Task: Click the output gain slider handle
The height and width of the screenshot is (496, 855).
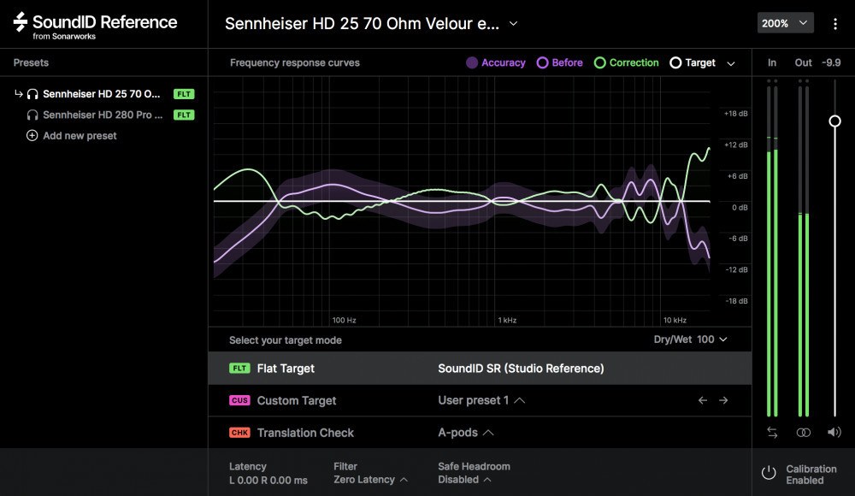Action: [834, 121]
